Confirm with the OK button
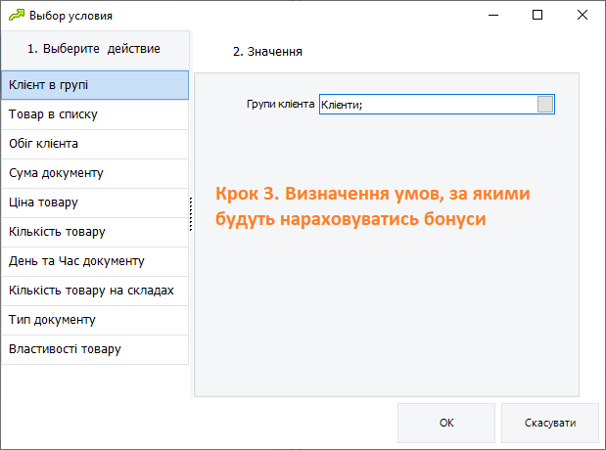 point(446,423)
